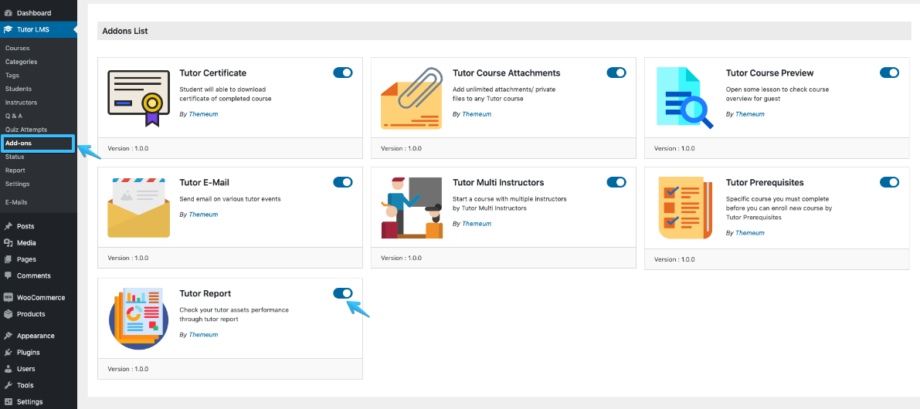
Task: Turn off Tutor Report addon switch
Action: 343,293
